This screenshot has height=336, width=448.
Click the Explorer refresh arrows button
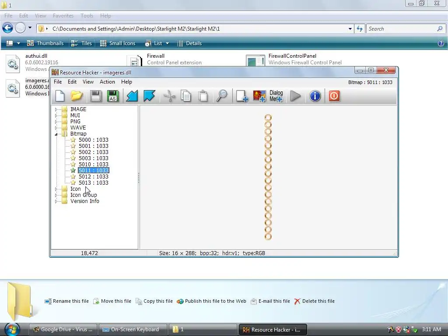point(360,28)
